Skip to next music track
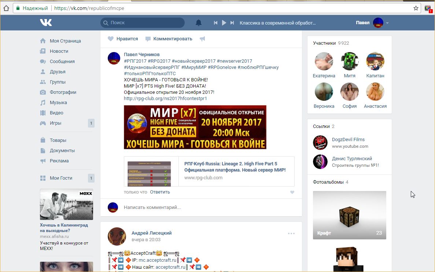The width and height of the screenshot is (435, 272). pyautogui.click(x=232, y=23)
